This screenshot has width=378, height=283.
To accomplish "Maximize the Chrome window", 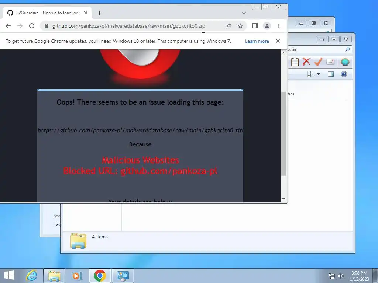I will coord(266,7).
